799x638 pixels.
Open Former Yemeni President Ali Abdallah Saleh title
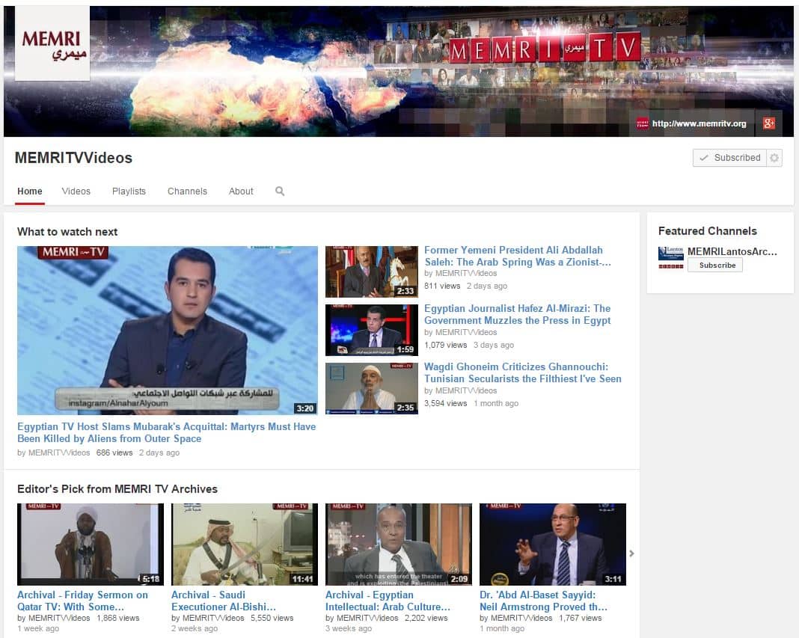[518, 256]
